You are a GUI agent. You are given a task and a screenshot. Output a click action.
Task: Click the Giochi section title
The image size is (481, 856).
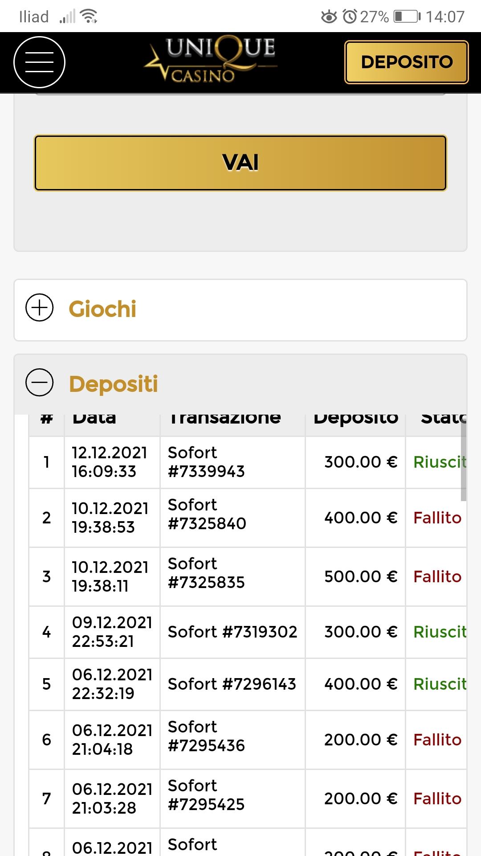[x=102, y=309]
